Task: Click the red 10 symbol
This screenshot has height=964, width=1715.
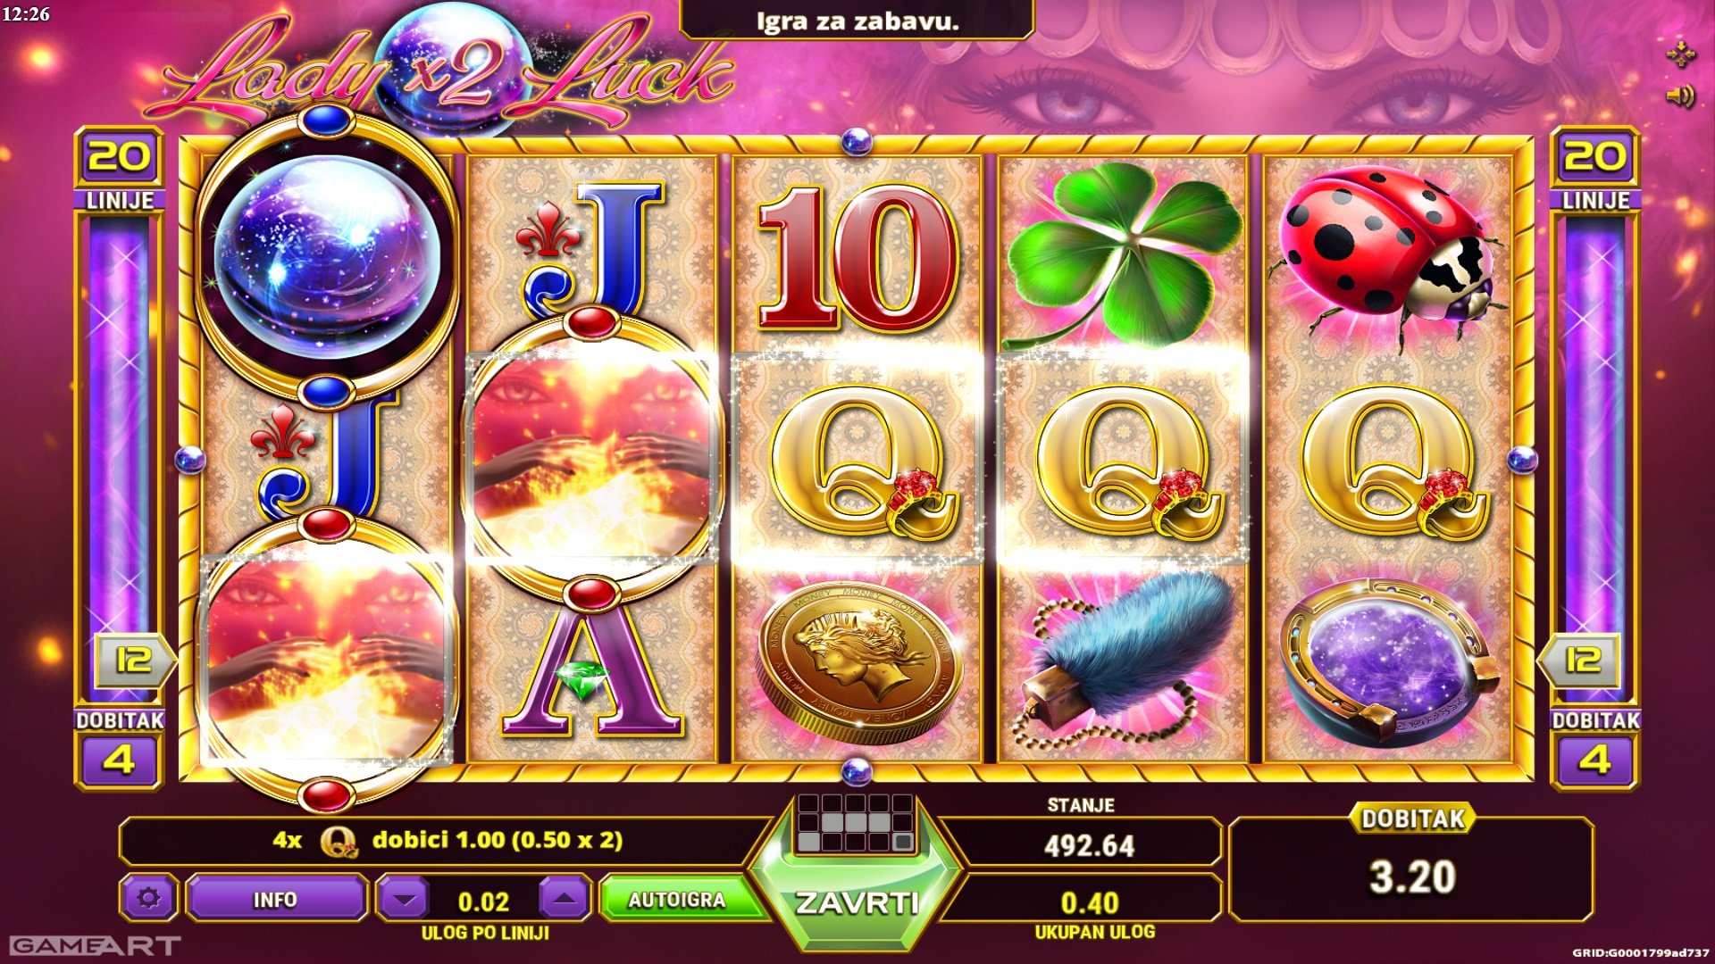Action: tap(857, 257)
